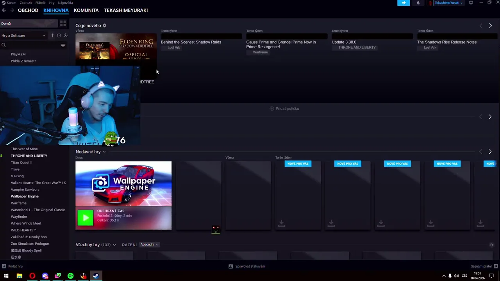This screenshot has height=281, width=500.
Task: Open 'Behind the Scenes: Shadow Raids' news
Action: [191, 42]
